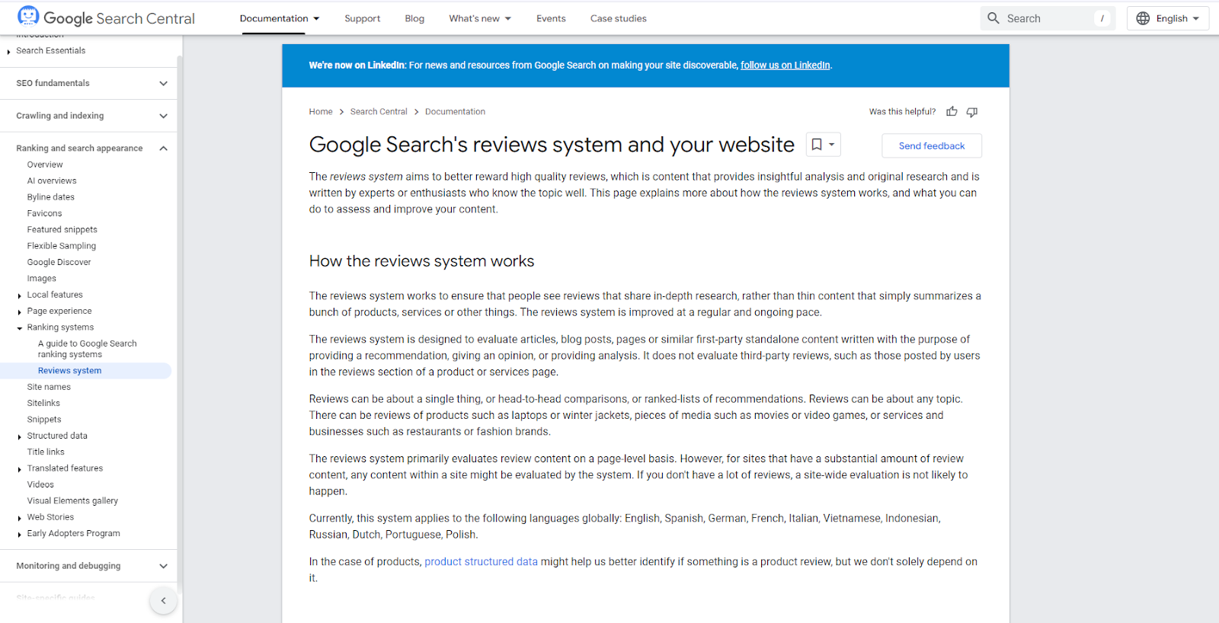Open 'A guide to Google Search ranking systems'
The image size is (1219, 623).
coord(88,349)
